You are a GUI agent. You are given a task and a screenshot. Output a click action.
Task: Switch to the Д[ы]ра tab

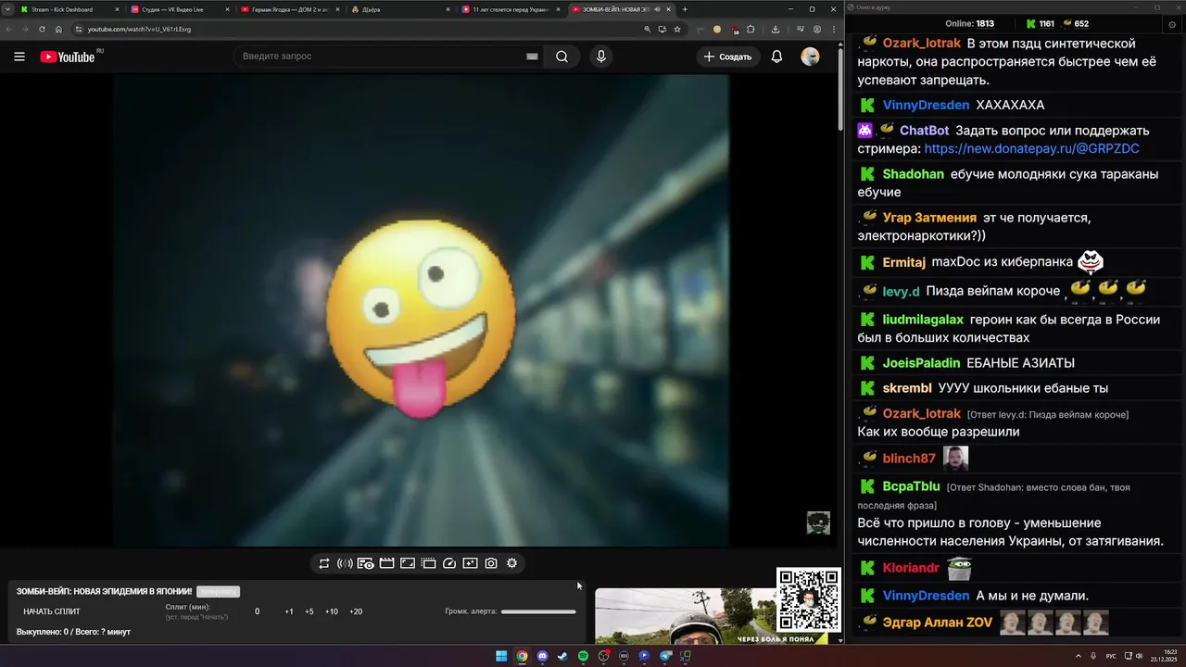click(400, 9)
